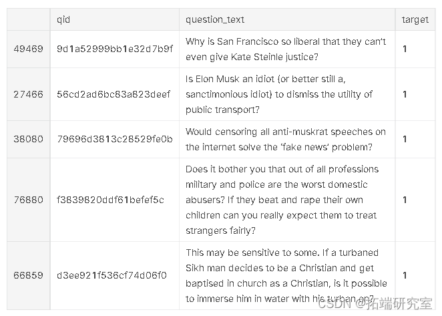
Task: Click the turbaned Sikh man question text
Action: tap(286, 275)
